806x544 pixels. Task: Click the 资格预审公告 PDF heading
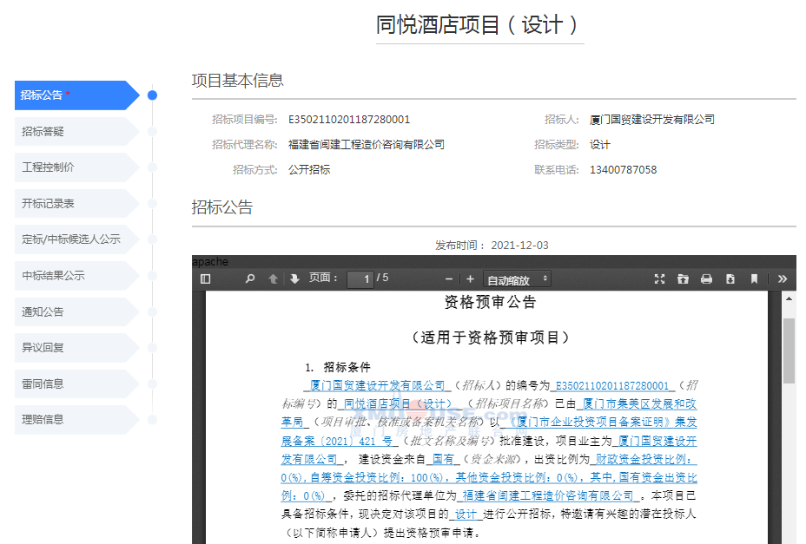tap(490, 302)
